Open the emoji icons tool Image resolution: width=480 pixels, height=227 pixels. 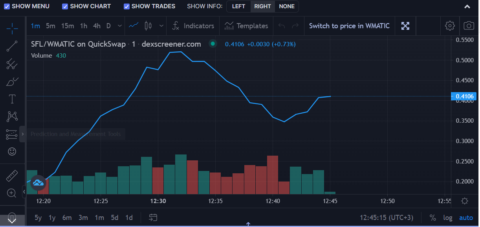click(x=12, y=151)
